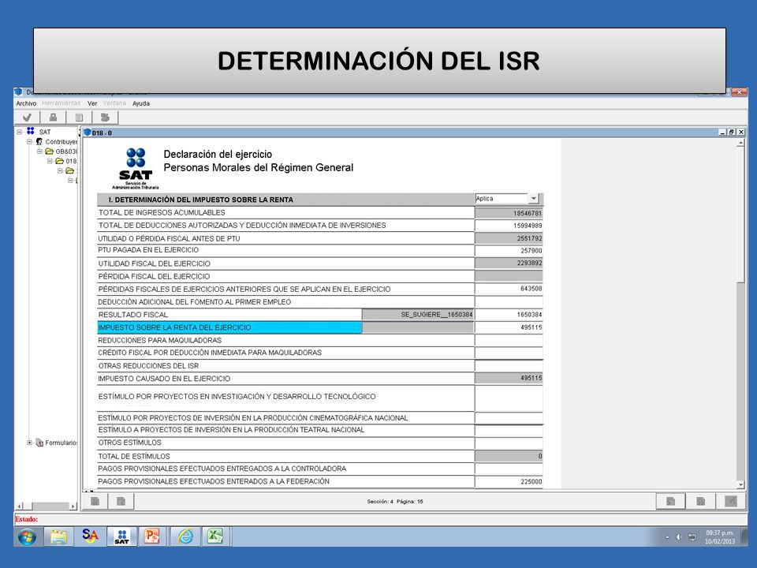Click the middle bottom-right form navigation icon
757x568 pixels.
click(x=700, y=502)
